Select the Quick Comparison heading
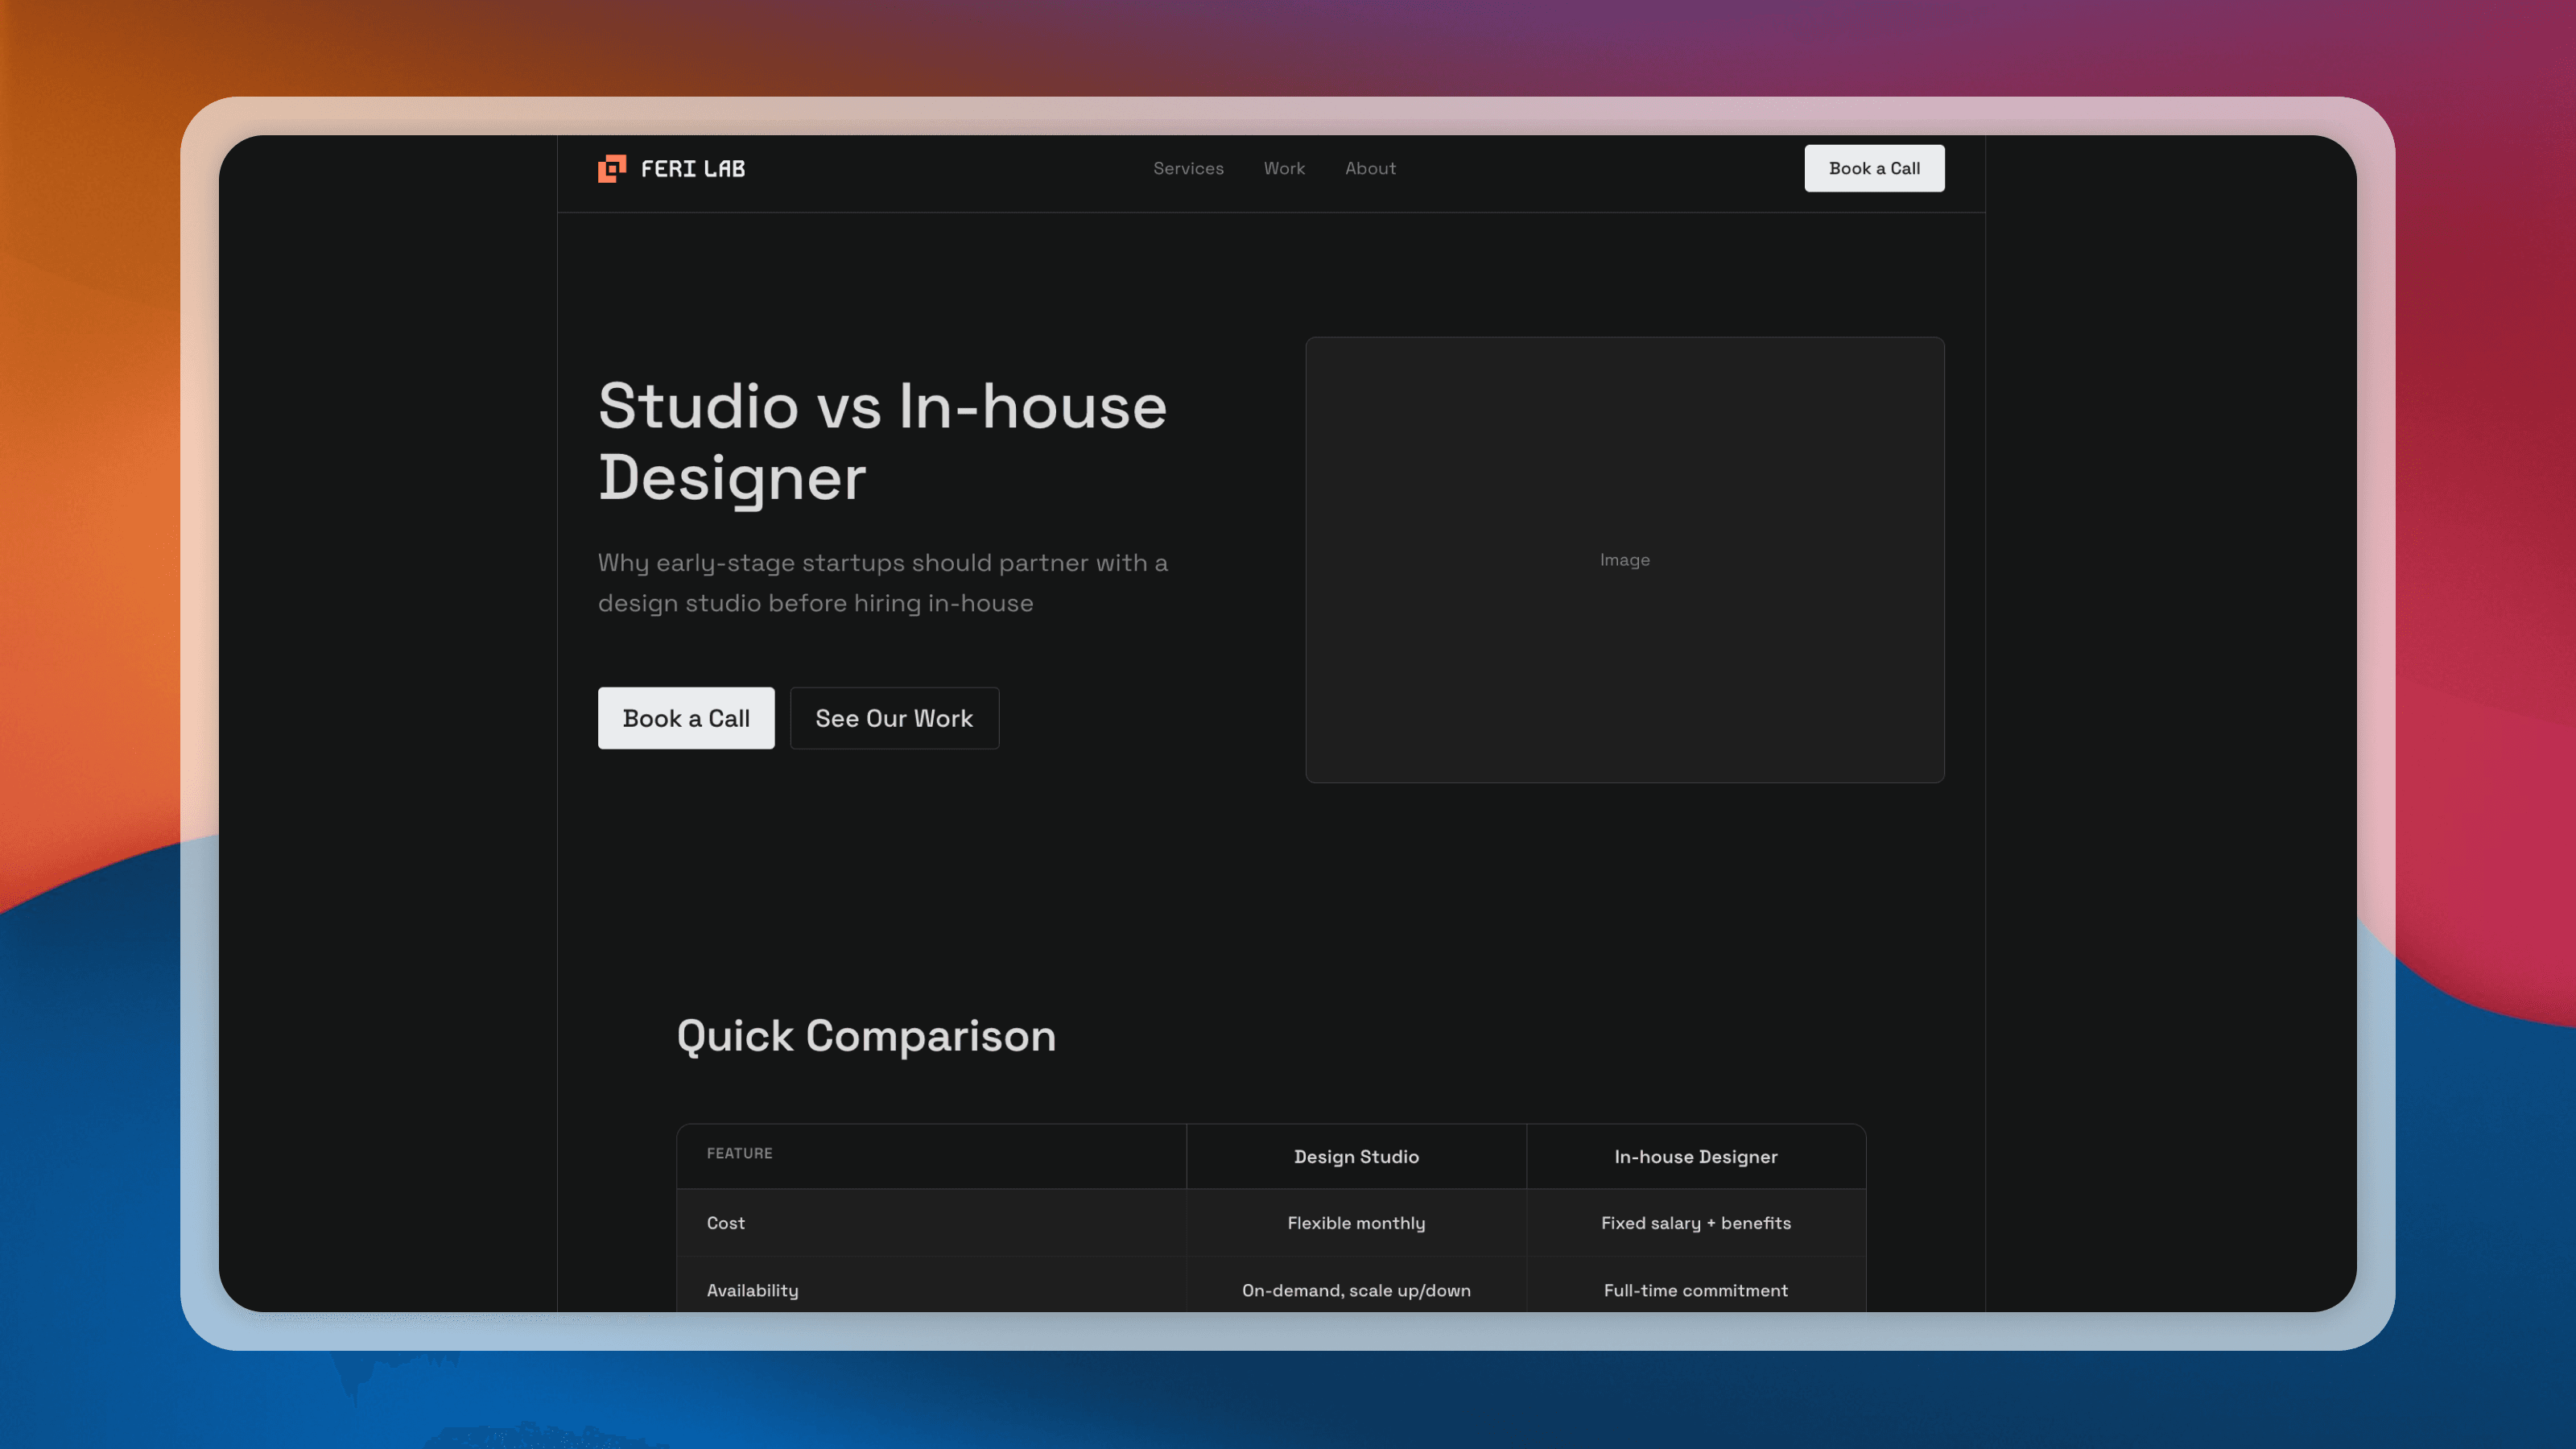 (866, 1037)
